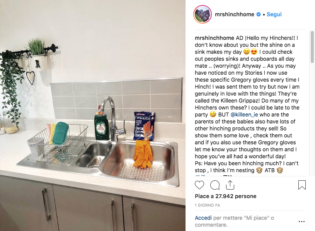Click the Segui follow button

pos(274,14)
